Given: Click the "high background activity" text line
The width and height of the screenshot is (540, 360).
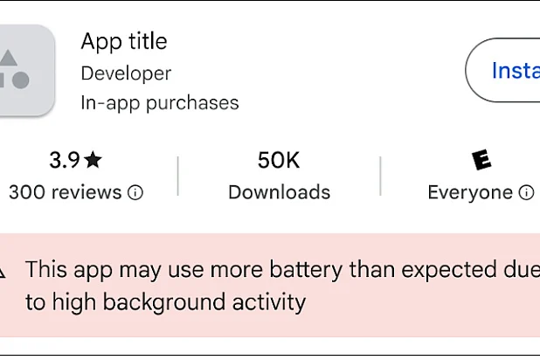Looking at the screenshot, I should click(x=166, y=302).
